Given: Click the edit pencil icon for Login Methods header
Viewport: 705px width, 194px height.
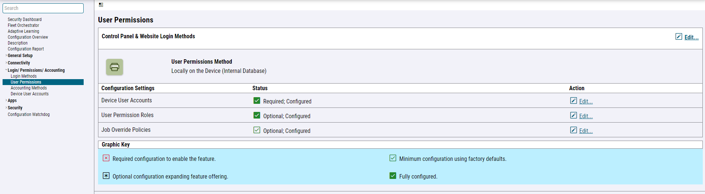Looking at the screenshot, I should pos(678,36).
